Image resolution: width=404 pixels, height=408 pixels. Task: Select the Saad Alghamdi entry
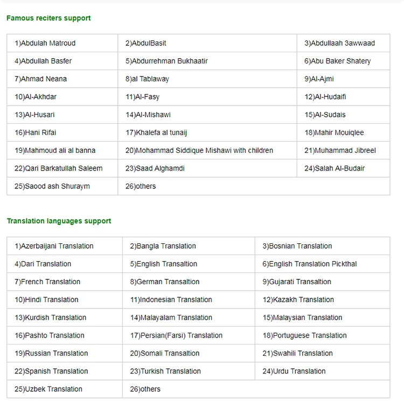click(207, 168)
